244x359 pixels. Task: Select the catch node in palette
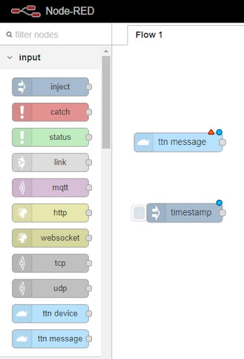pos(50,112)
